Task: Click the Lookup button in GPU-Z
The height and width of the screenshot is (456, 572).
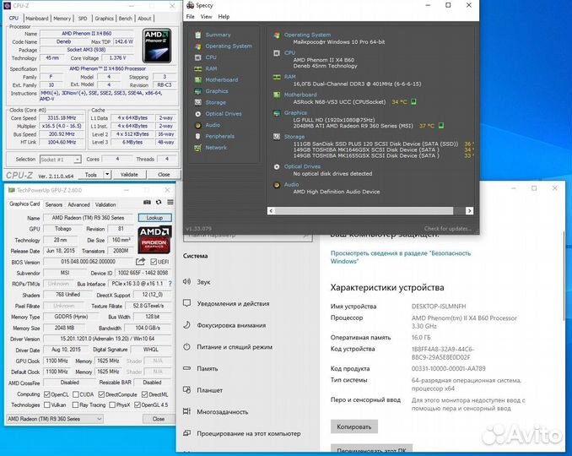Action: click(x=154, y=218)
